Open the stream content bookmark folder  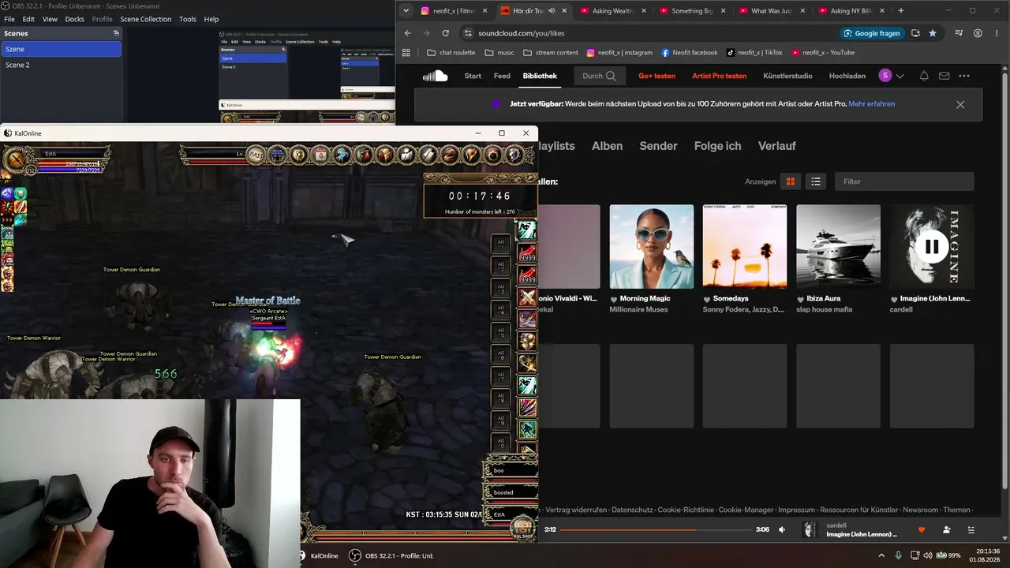(551, 53)
